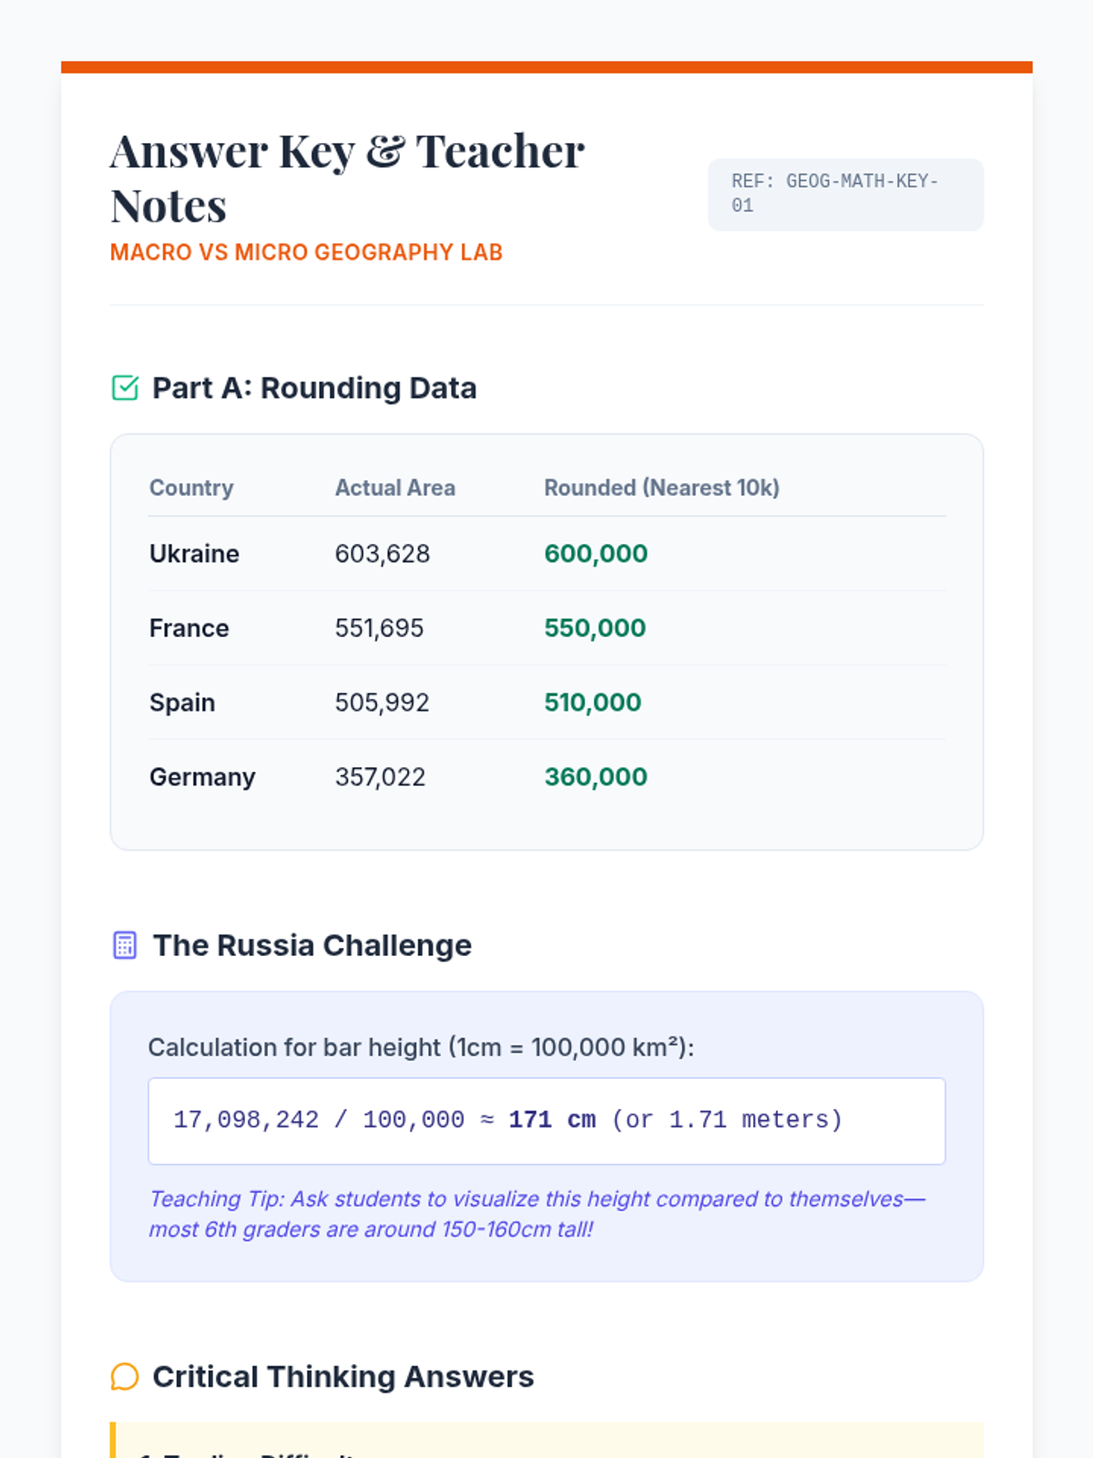Screen dimensions: 1093x1458
Task: Click the REF GEOG-MATH-KEY-01 badge
Action: click(x=845, y=194)
